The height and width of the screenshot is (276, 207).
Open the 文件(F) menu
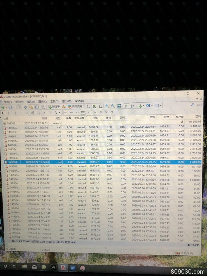click(x=8, y=102)
